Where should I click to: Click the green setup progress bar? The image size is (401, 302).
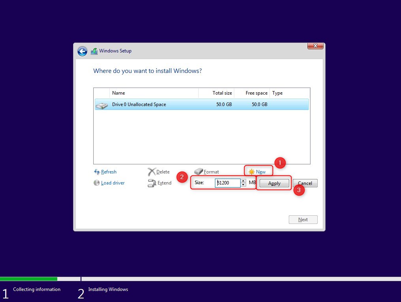tap(28, 279)
